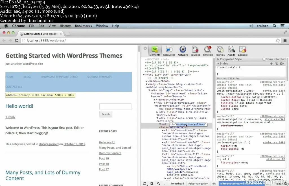Open the Help menu

[x=115, y=26]
